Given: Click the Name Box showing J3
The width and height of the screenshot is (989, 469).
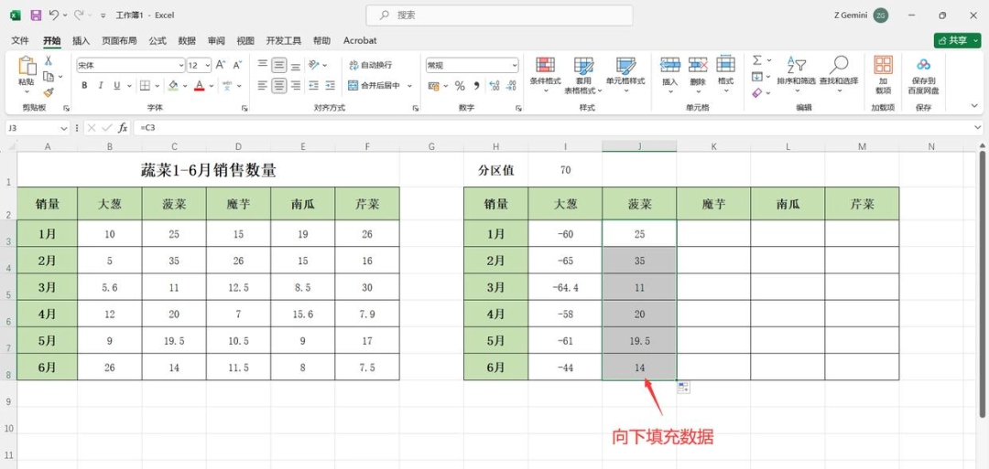Looking at the screenshot, I should coord(38,128).
